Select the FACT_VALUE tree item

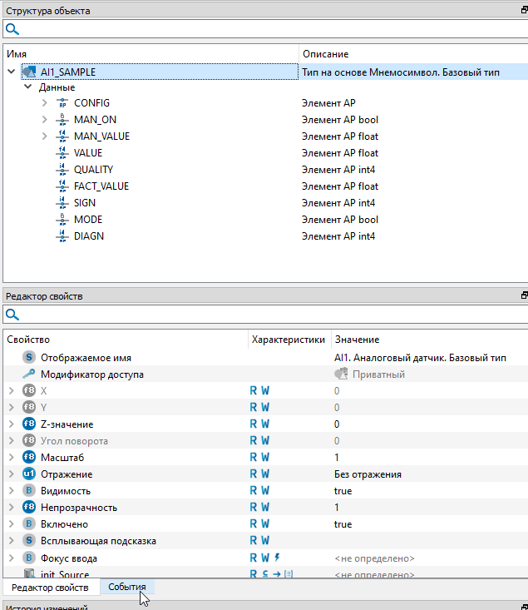[x=101, y=186]
